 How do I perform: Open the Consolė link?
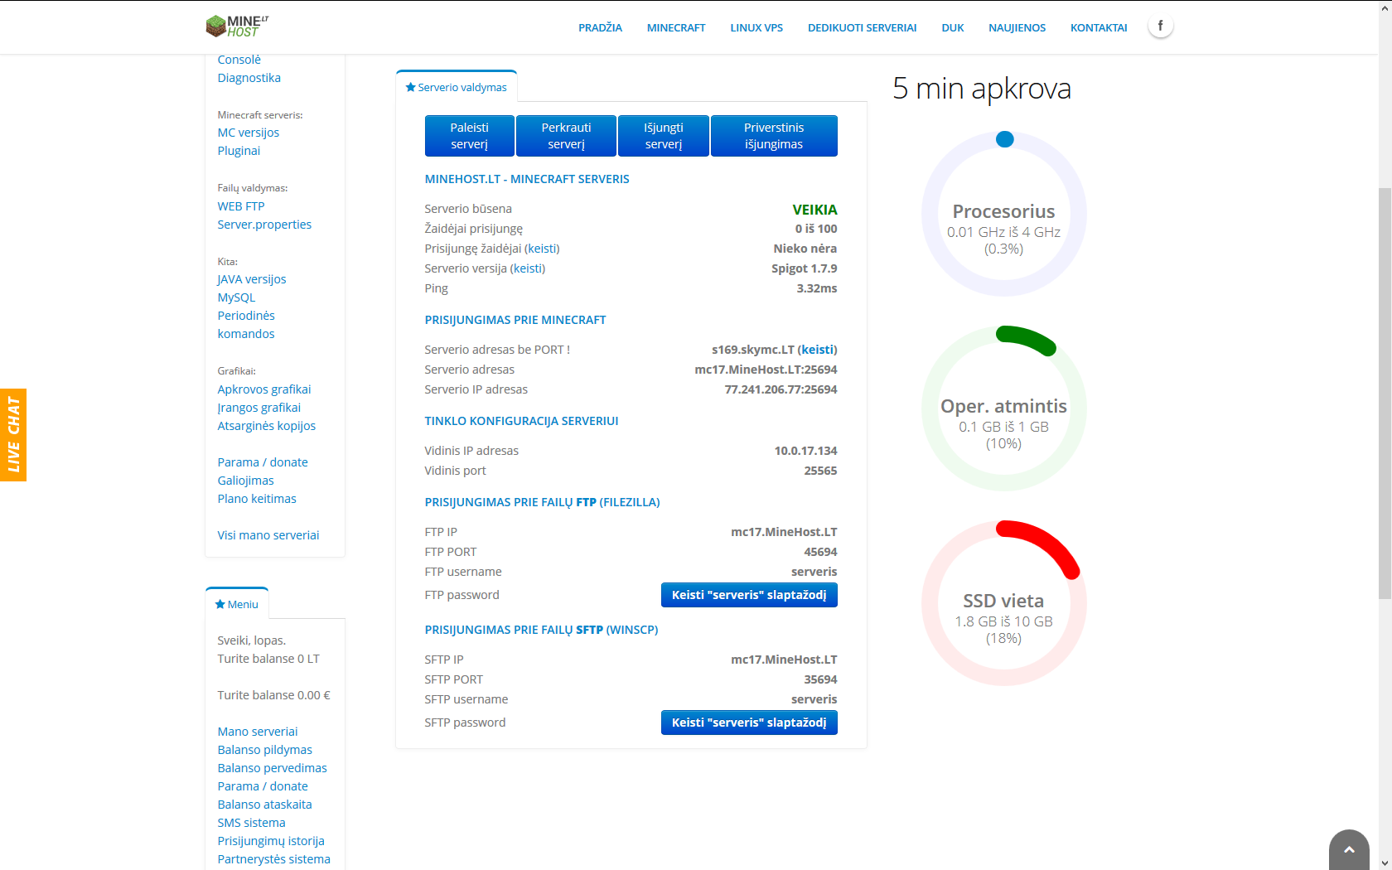[x=239, y=60]
